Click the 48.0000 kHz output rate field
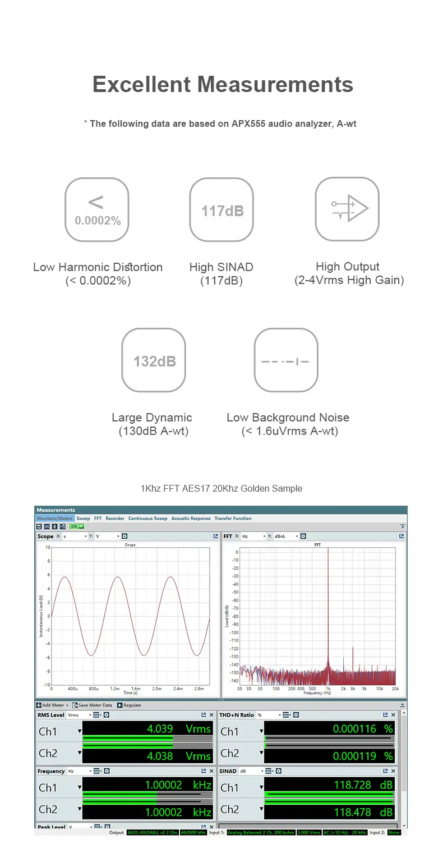Viewport: 443px width, 848px height. (x=193, y=833)
